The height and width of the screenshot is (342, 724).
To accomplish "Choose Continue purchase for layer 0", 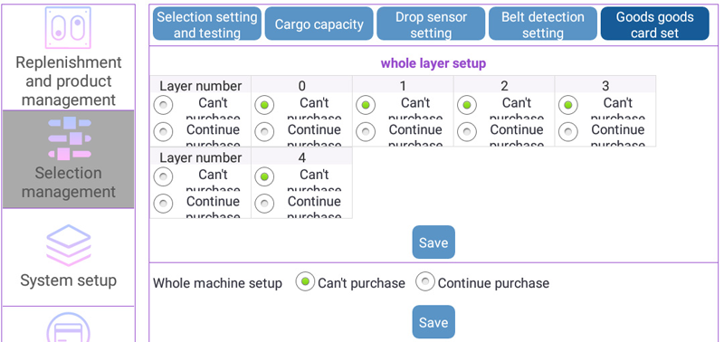I will (x=264, y=132).
